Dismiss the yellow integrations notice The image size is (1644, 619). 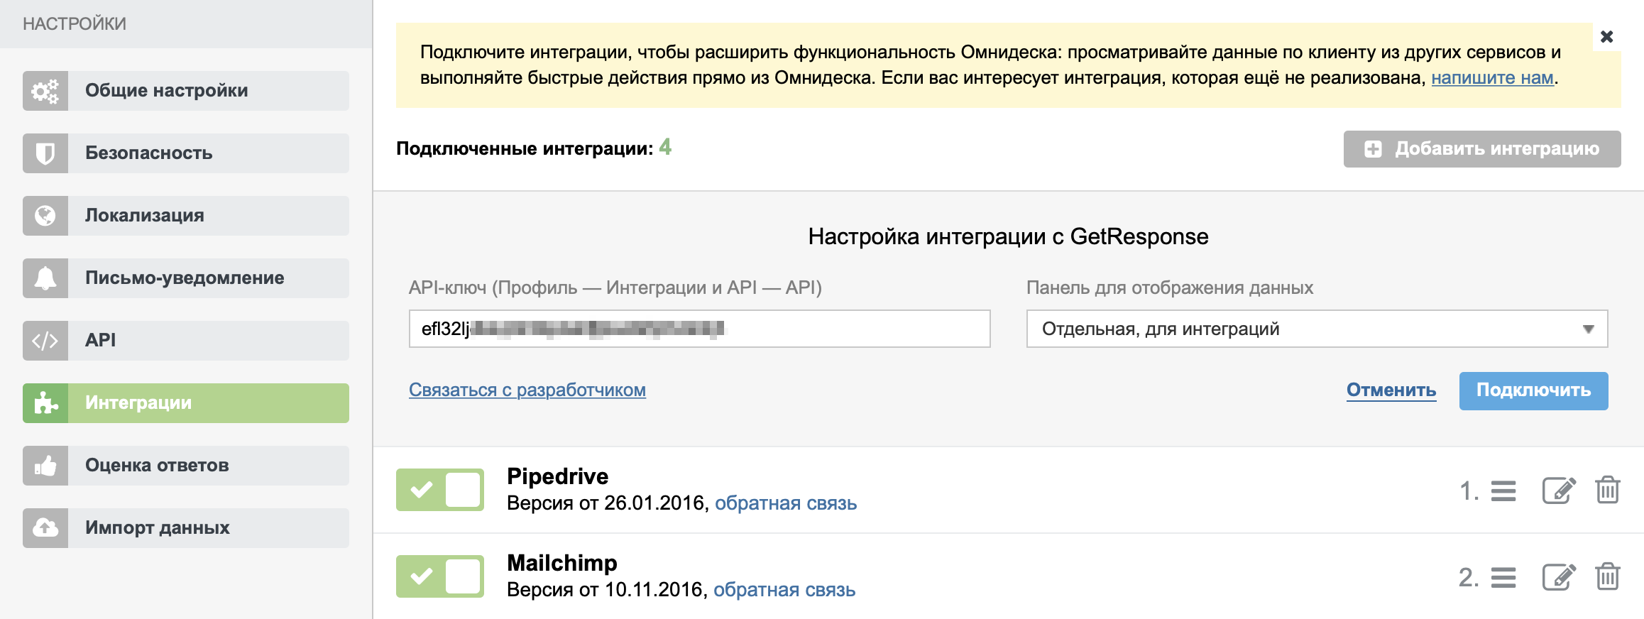(x=1607, y=36)
